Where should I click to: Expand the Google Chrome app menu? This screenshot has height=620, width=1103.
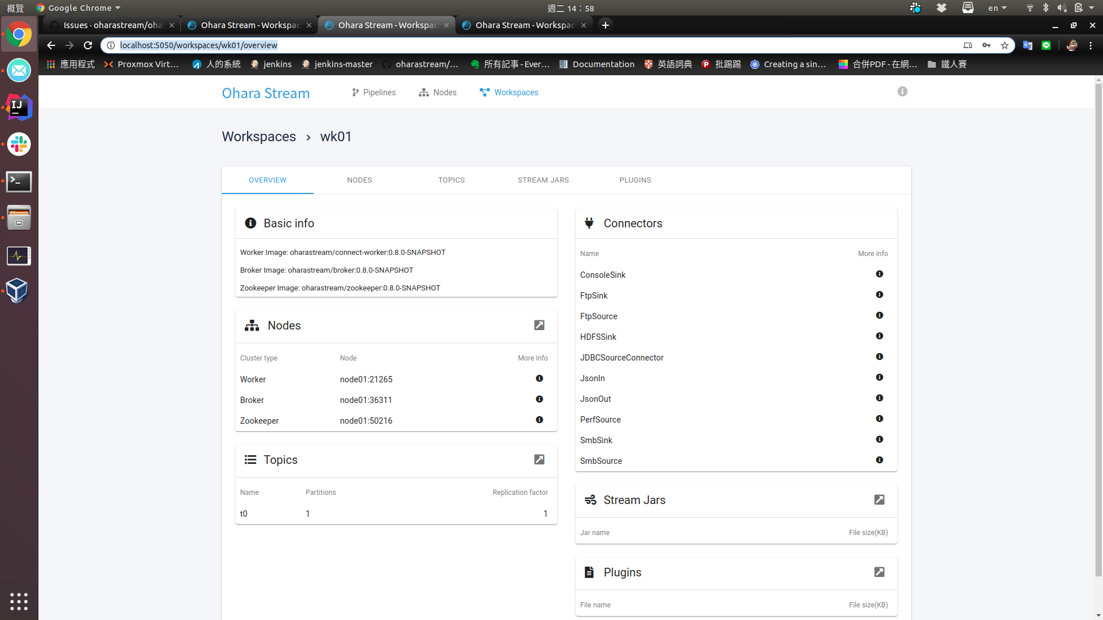coord(78,8)
